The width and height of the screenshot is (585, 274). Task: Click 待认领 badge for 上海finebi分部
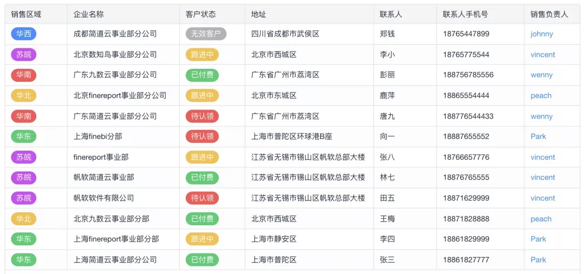pyautogui.click(x=202, y=136)
